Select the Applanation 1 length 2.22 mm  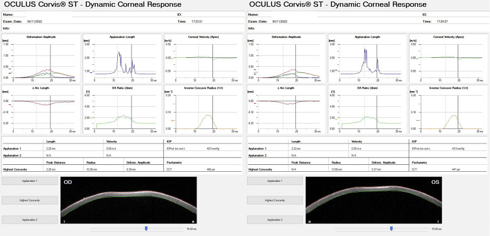[295, 149]
